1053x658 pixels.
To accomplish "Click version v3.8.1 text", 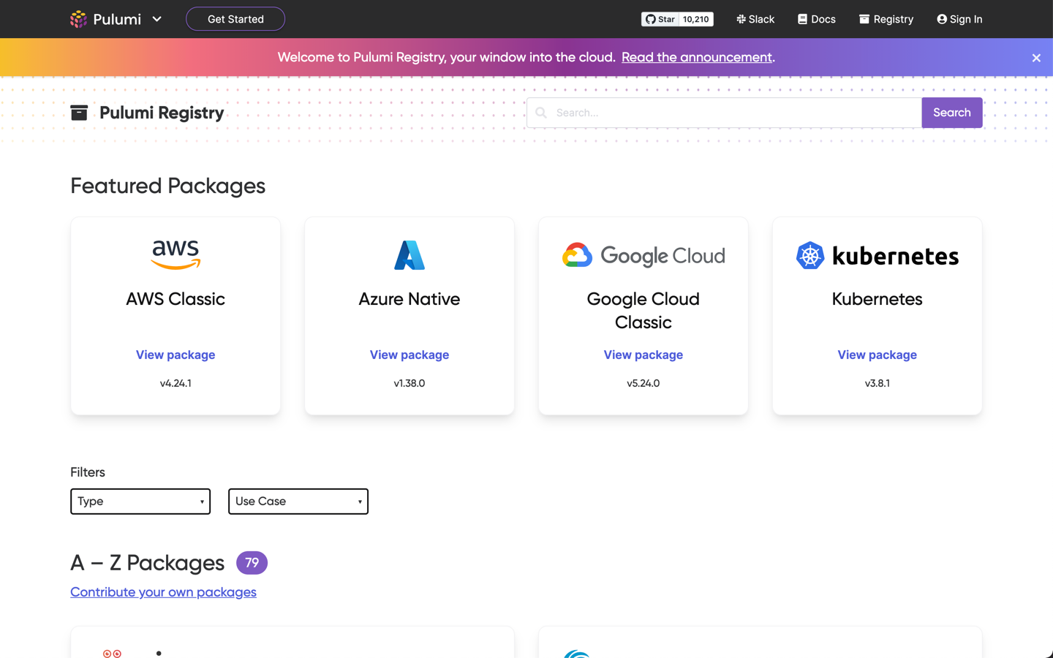I will point(877,383).
